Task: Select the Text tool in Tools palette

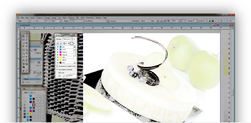Action: point(23,46)
